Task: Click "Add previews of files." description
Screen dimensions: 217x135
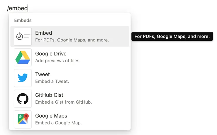Action: click(58, 61)
